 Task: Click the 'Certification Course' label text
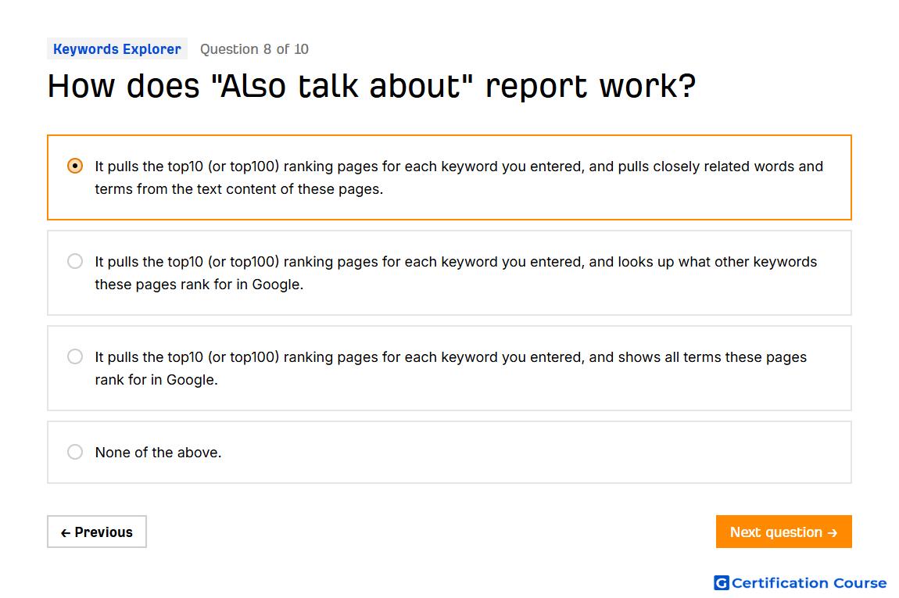coord(809,582)
